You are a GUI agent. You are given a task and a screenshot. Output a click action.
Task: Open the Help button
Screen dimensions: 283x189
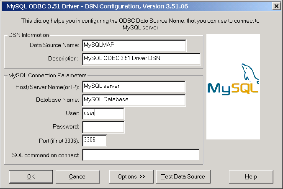pyautogui.click(x=251, y=176)
